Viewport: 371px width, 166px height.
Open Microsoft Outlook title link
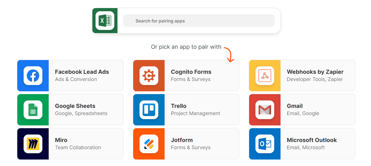coord(312,140)
